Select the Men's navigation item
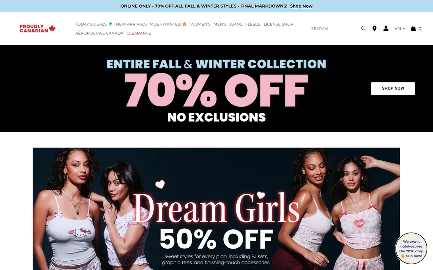Image resolution: width=433 pixels, height=270 pixels. pos(220,24)
